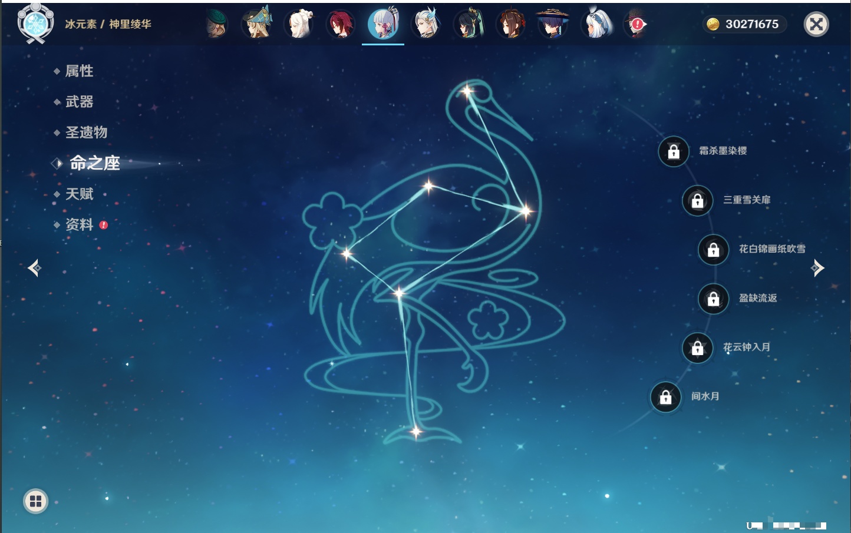Image resolution: width=851 pixels, height=533 pixels.
Task: Select the brown-haired character avatar
Action: pos(510,25)
